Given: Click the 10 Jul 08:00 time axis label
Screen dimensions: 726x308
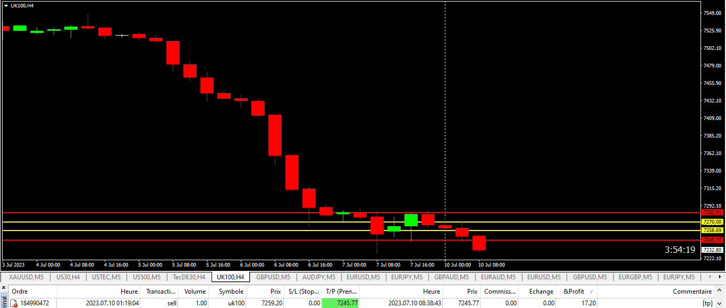Looking at the screenshot, I should click(x=492, y=264).
